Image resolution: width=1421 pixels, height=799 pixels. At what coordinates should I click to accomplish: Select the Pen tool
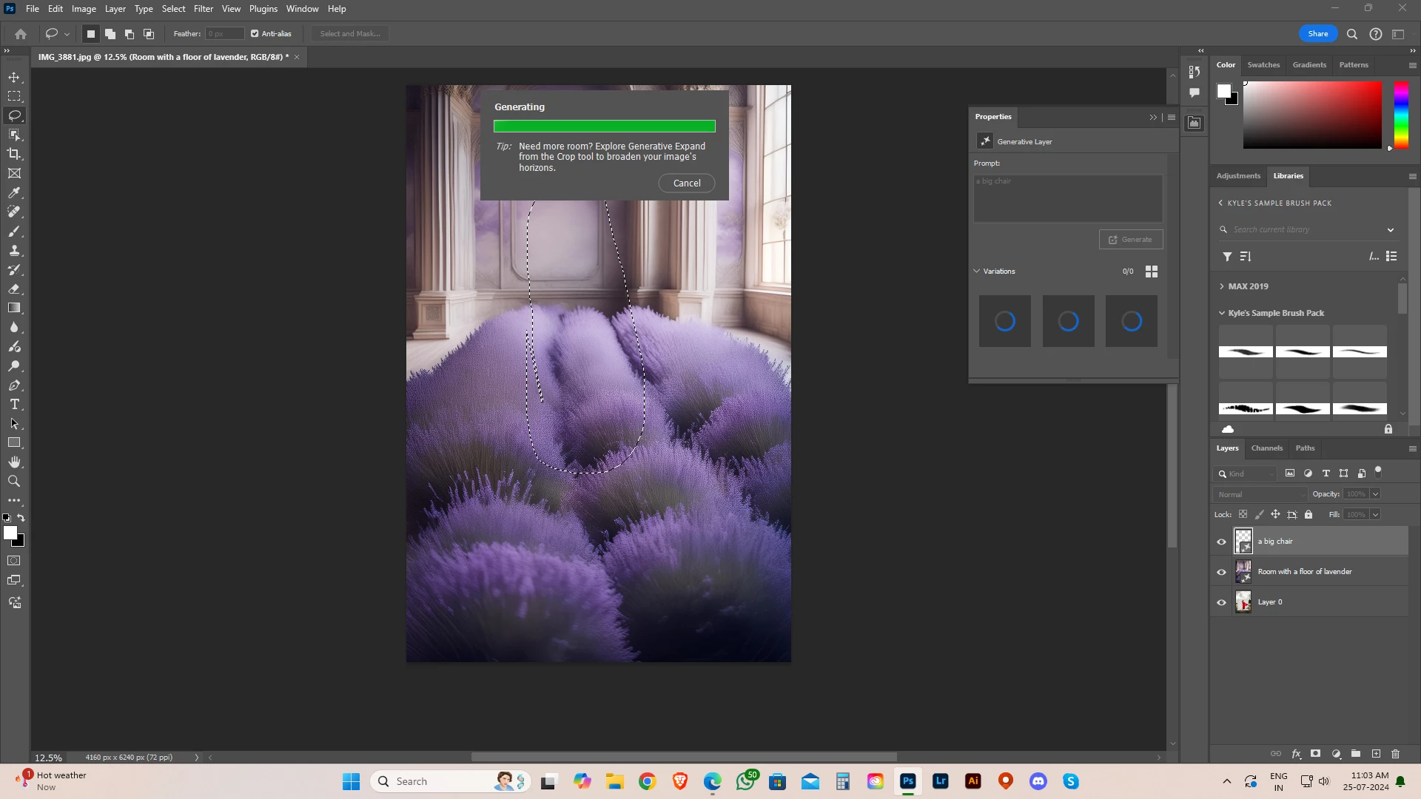point(14,385)
